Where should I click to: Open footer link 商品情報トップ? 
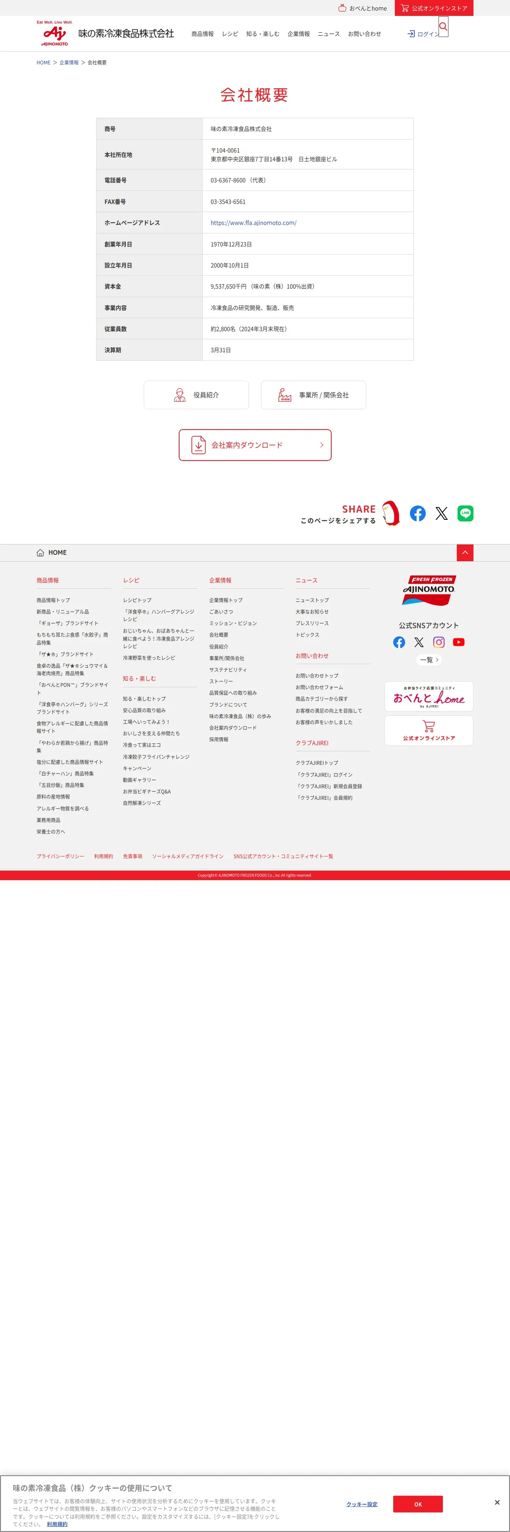point(54,600)
